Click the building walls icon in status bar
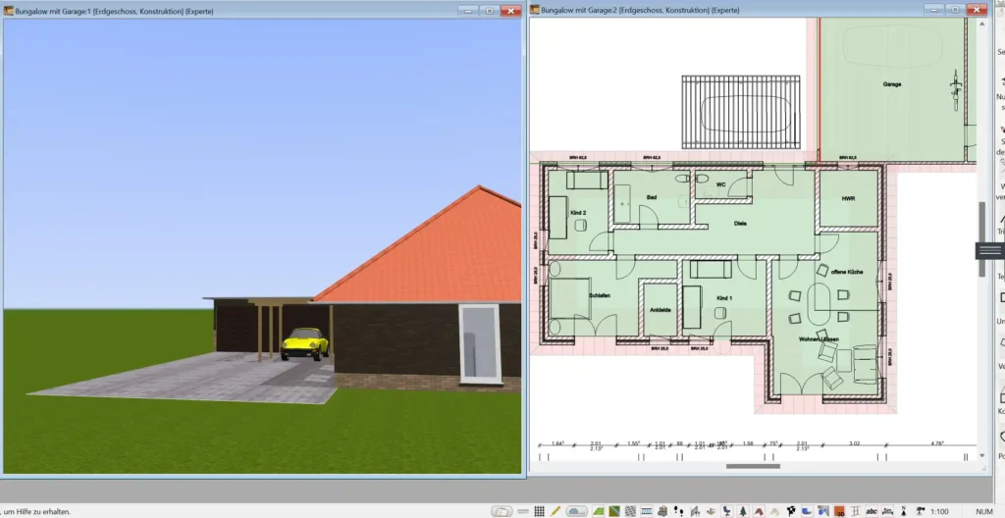The height and width of the screenshot is (518, 1005). [x=662, y=510]
